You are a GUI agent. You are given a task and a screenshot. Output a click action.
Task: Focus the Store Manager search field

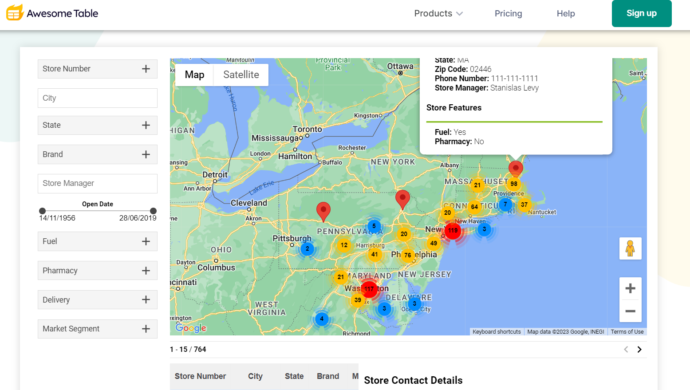pos(98,183)
